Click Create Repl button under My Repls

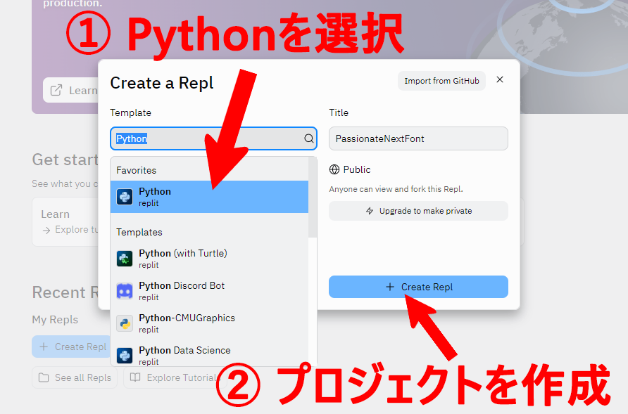[71, 347]
